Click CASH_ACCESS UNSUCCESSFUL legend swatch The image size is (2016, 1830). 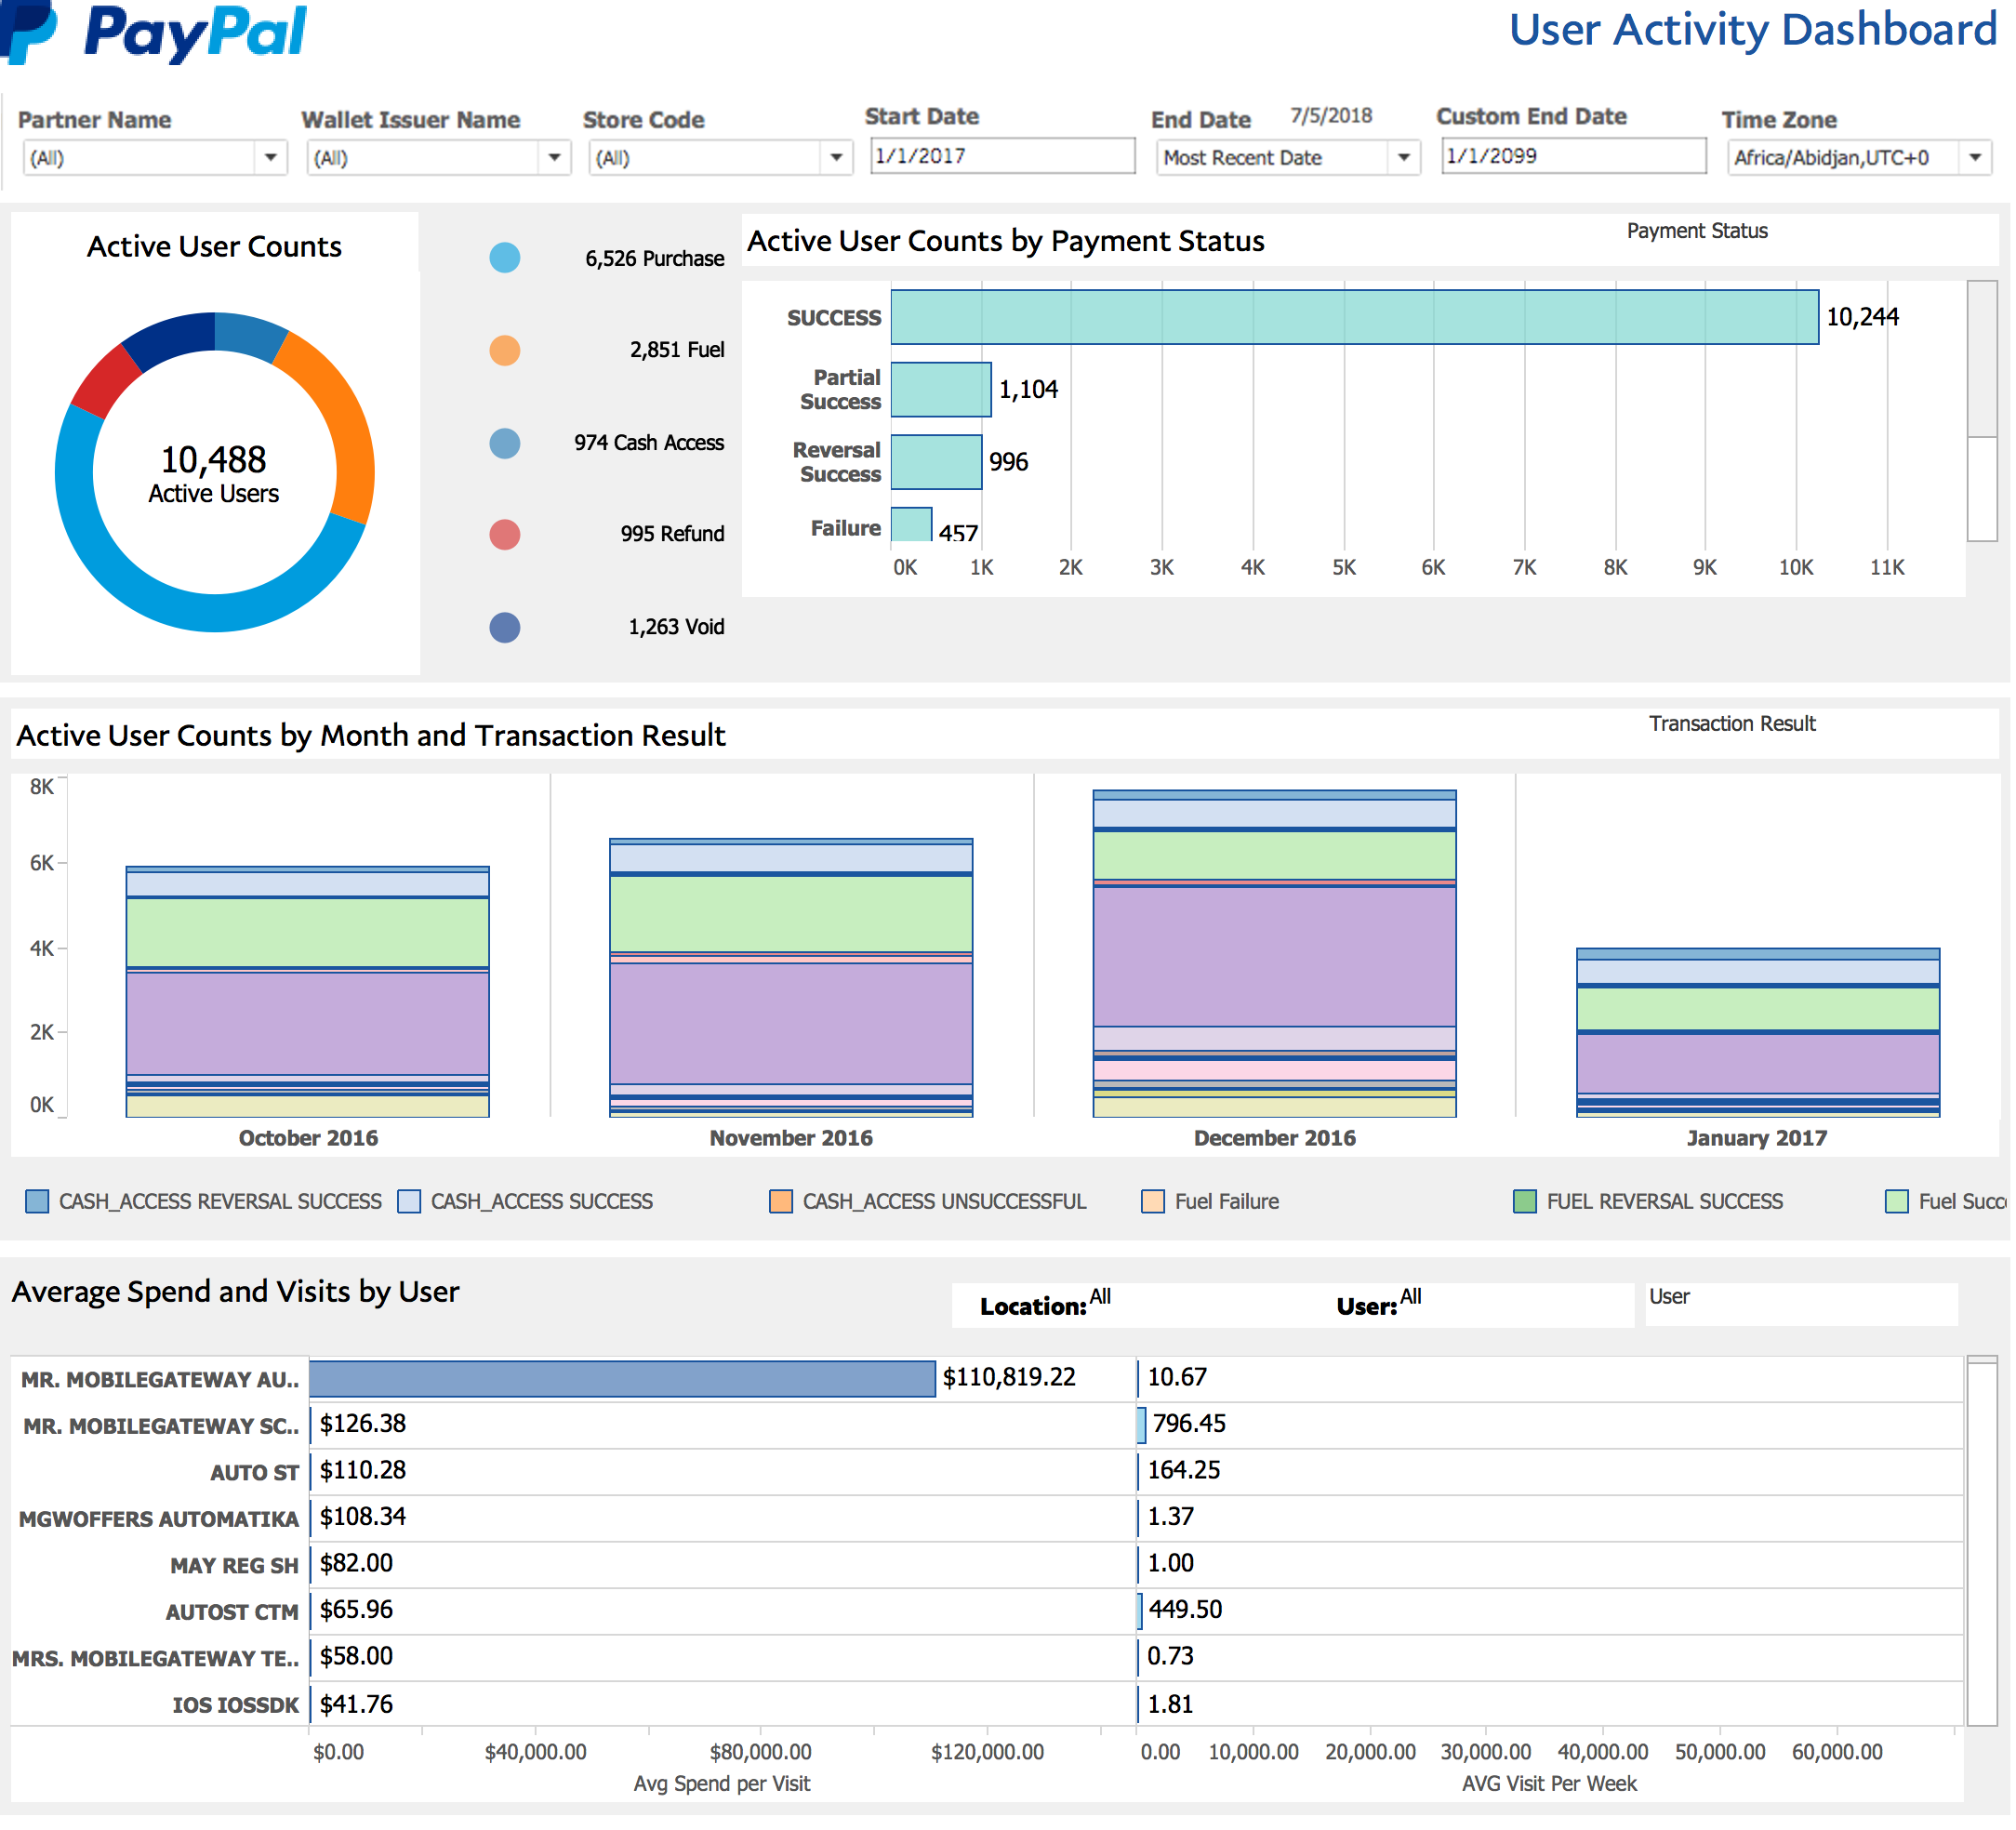tap(781, 1203)
